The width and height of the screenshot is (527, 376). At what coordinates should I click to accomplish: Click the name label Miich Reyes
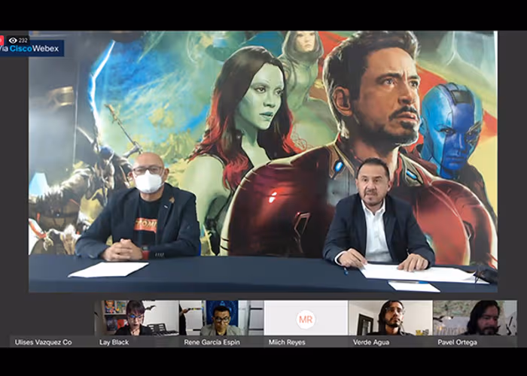coord(287,342)
